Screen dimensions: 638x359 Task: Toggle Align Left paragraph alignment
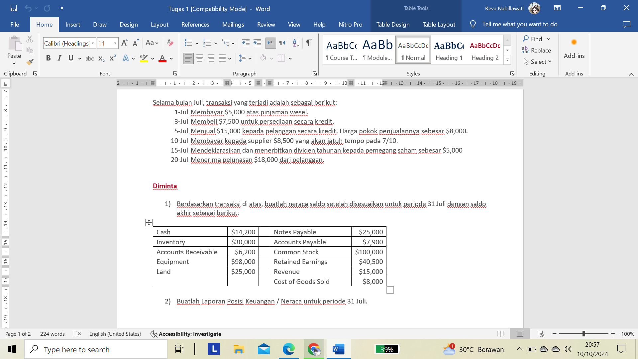[x=188, y=59]
